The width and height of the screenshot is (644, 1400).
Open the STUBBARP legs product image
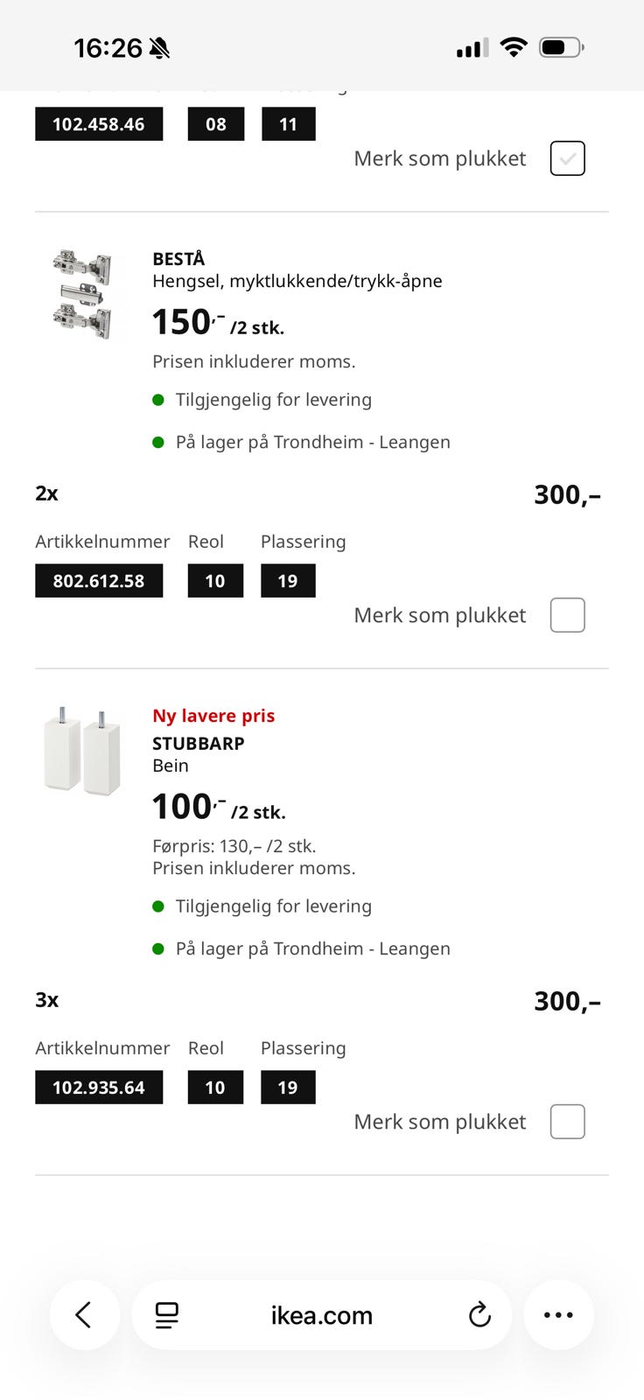(81, 751)
